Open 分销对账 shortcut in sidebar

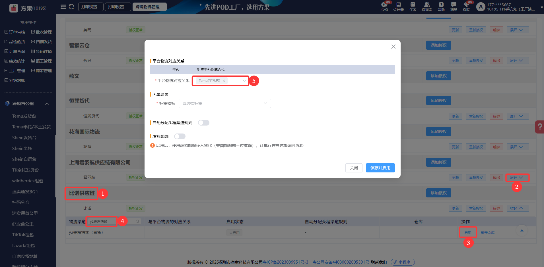(15, 80)
